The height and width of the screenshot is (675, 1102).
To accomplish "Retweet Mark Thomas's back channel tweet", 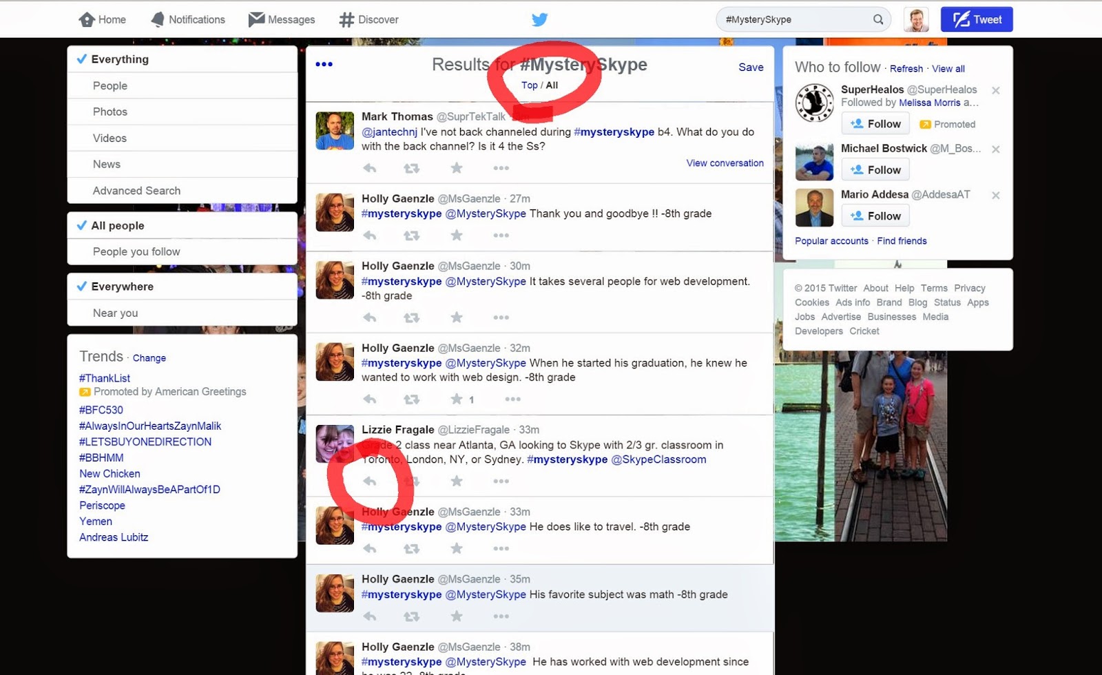I will [x=411, y=168].
